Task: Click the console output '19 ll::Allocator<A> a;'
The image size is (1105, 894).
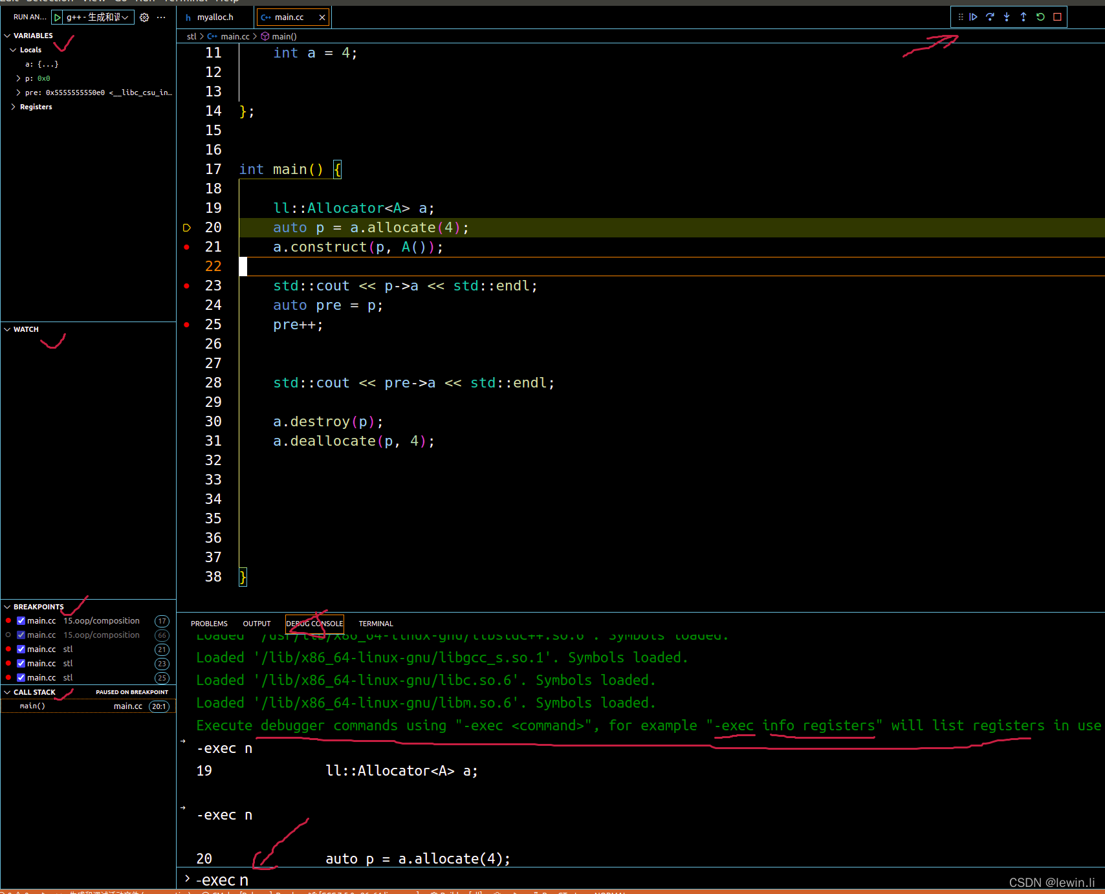Action: 337,771
